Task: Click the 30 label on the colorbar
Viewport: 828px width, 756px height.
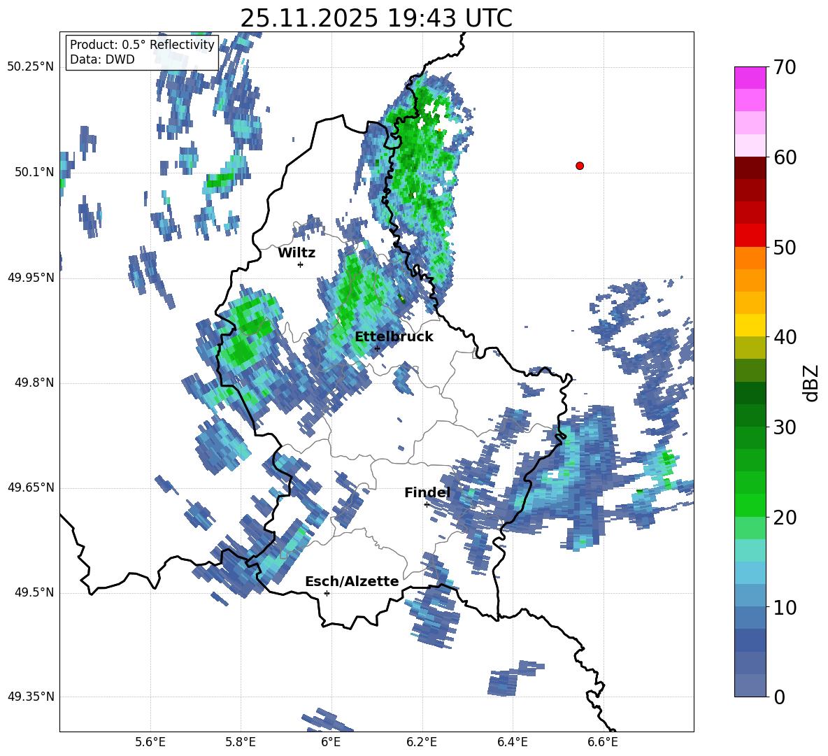Action: point(785,427)
